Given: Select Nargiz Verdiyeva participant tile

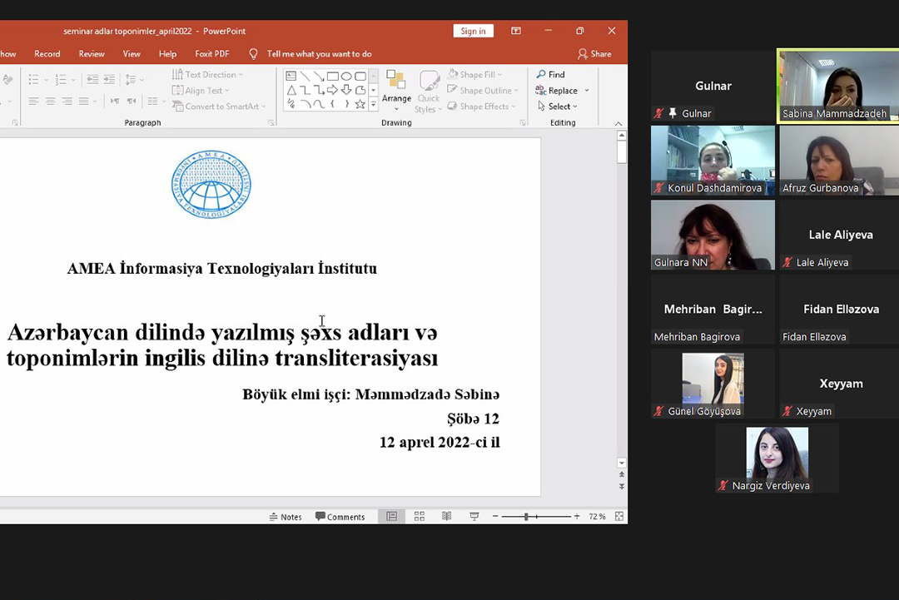Looking at the screenshot, I should tap(777, 459).
